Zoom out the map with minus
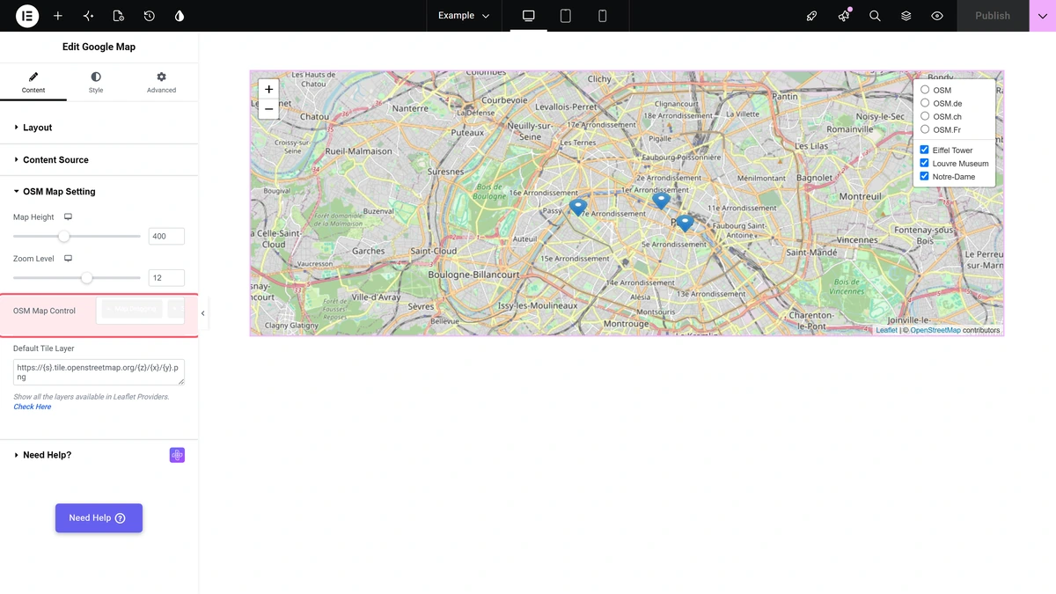 point(268,109)
